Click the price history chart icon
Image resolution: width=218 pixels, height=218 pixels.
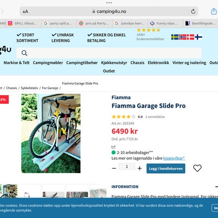[x=114, y=147]
